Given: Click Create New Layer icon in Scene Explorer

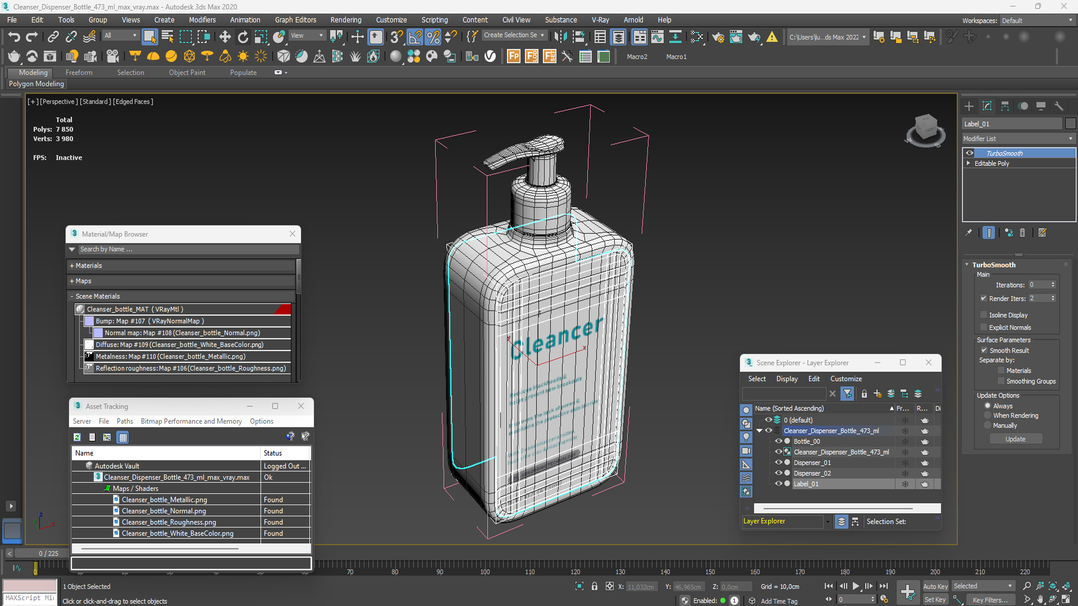Looking at the screenshot, I should click(x=878, y=394).
